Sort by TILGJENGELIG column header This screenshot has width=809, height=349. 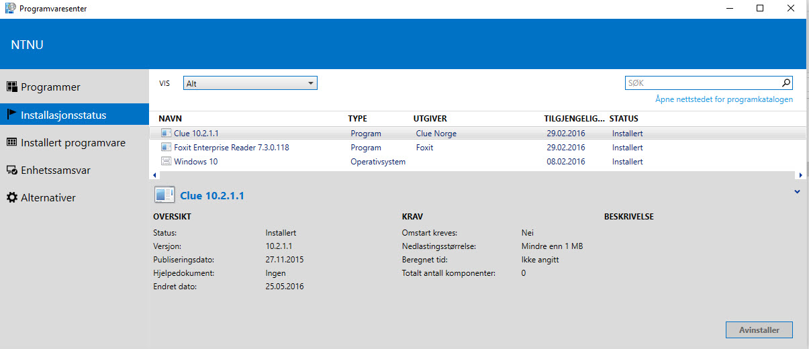(574, 119)
